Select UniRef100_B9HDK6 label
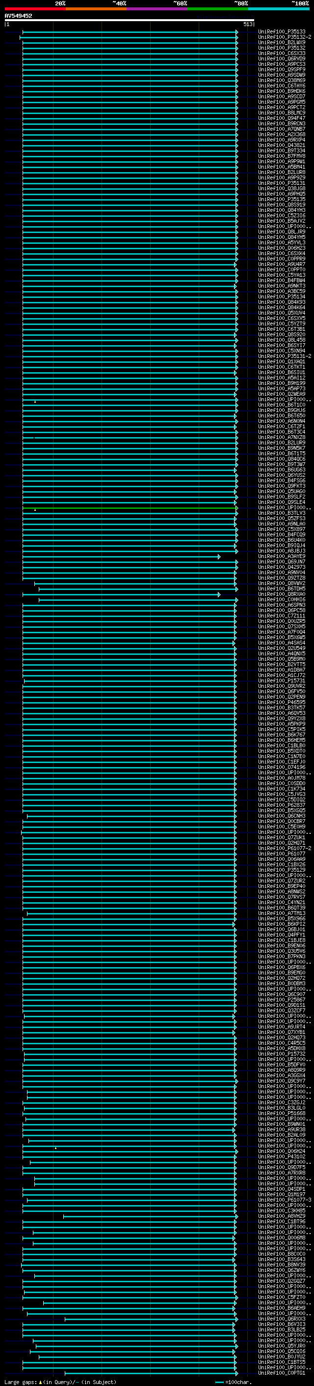Viewport: 314px width, 1386px height. point(282,91)
